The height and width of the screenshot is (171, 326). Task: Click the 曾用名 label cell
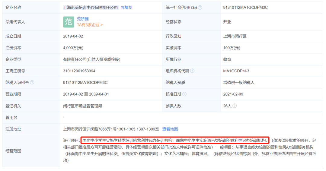pyautogui.click(x=31, y=118)
